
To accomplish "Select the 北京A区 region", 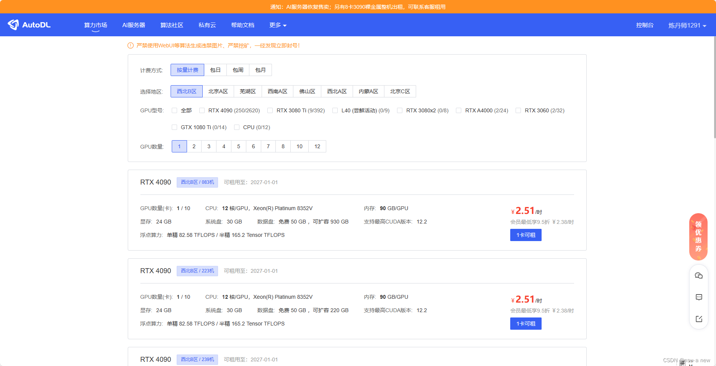I will [218, 91].
